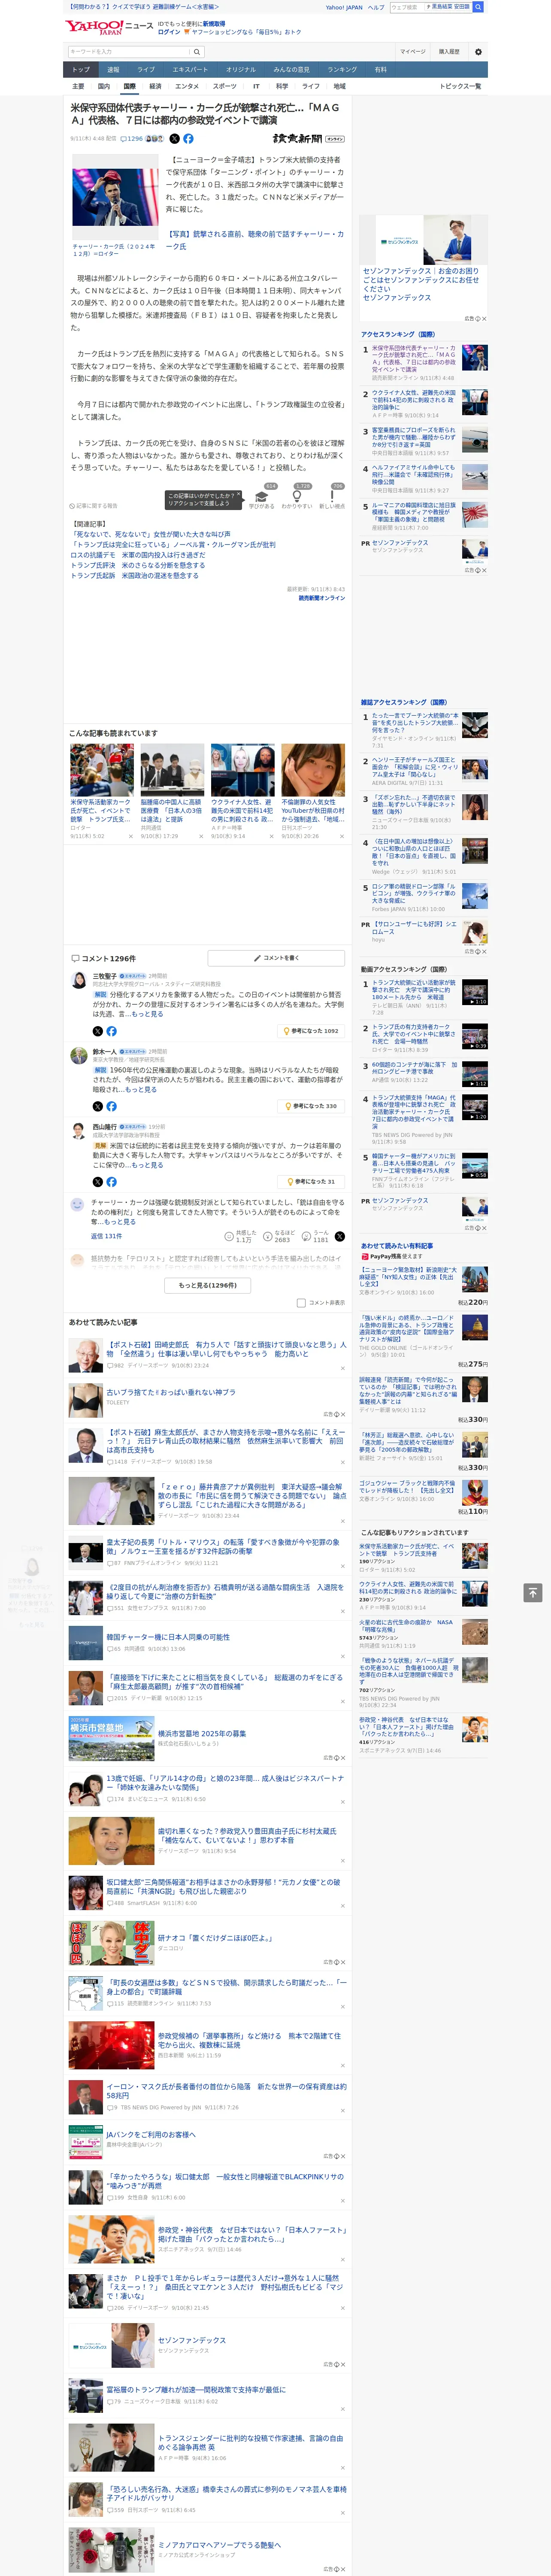Select the スポーツ category tab
The width and height of the screenshot is (551, 2576).
coord(225,86)
